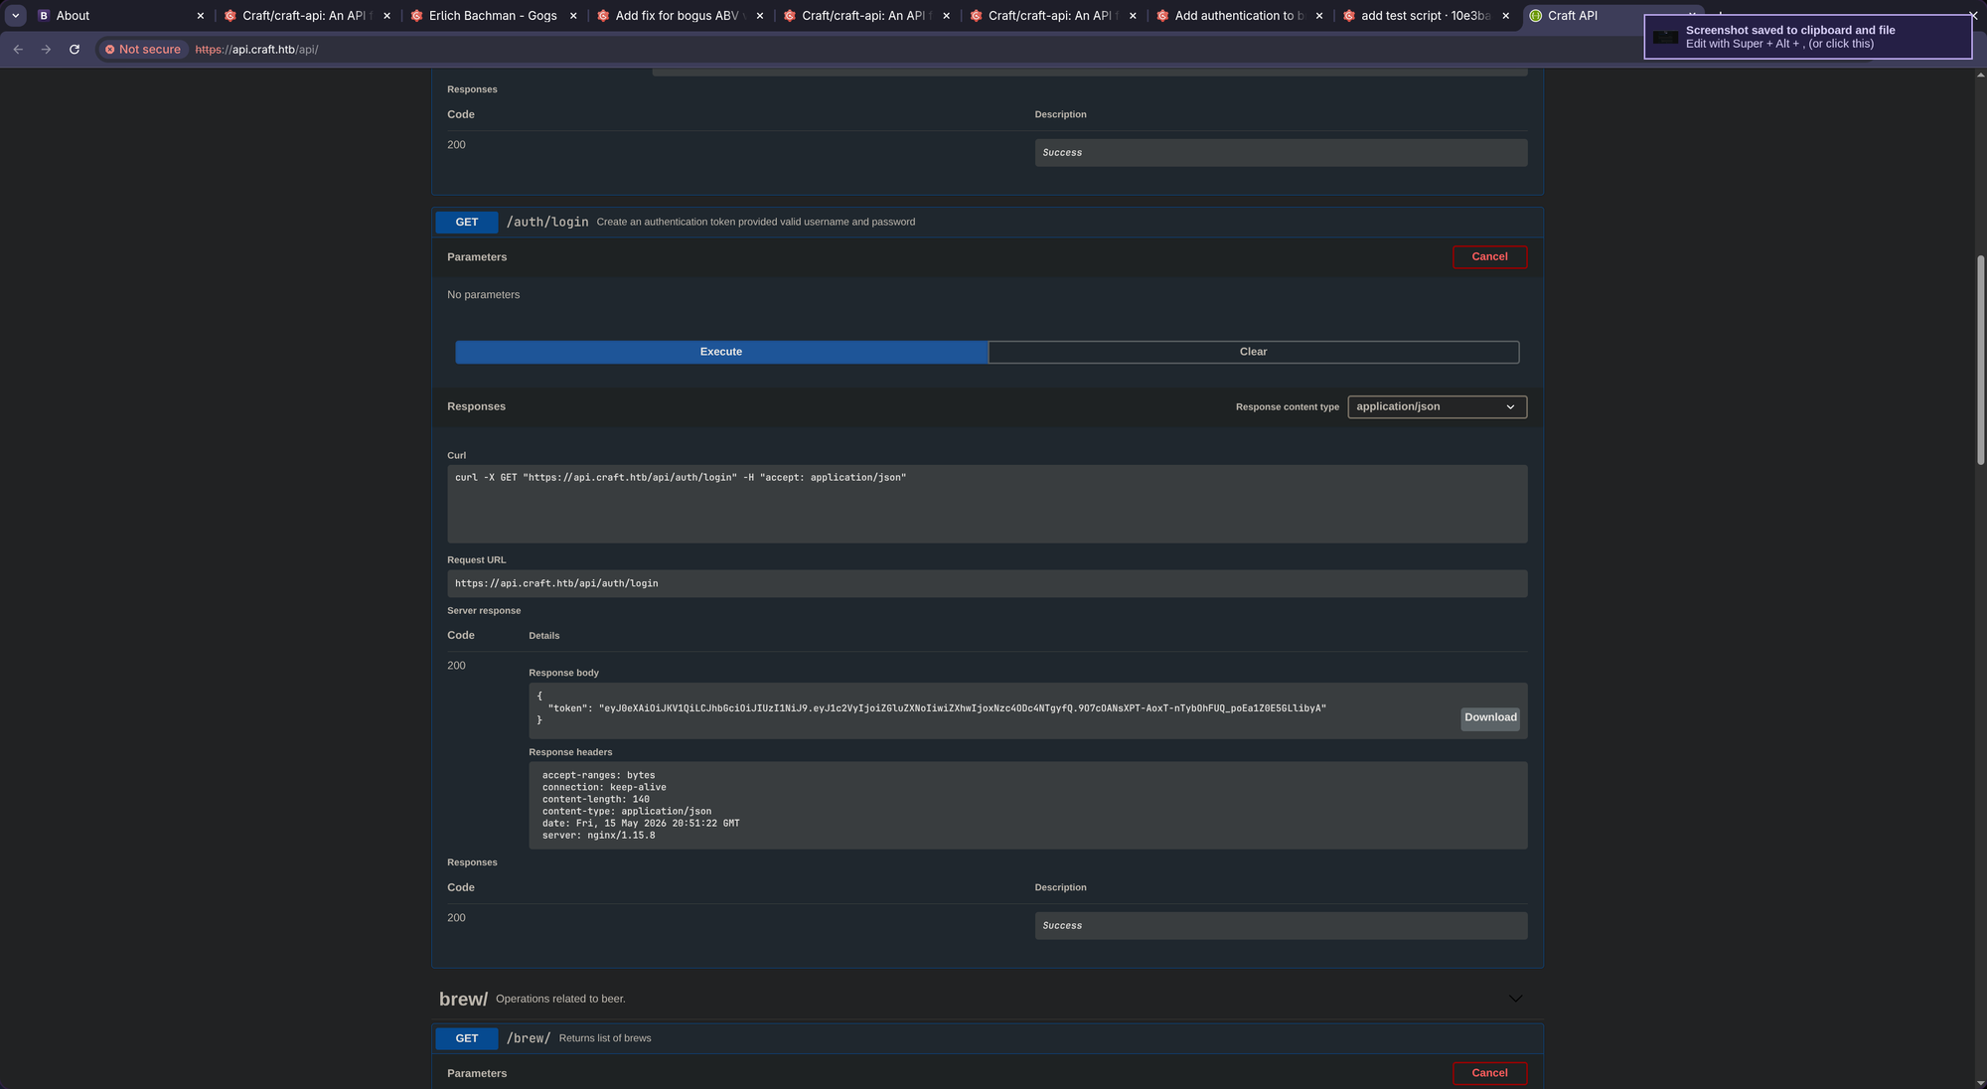Click the content-length: 140 header line

pos(596,800)
